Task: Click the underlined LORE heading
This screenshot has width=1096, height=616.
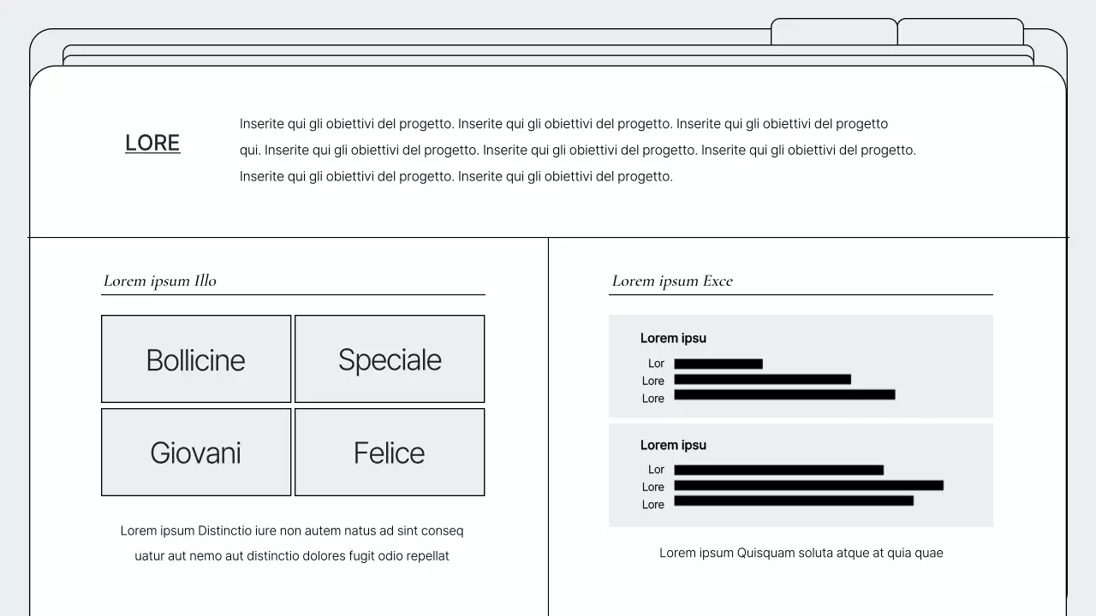Action: pyautogui.click(x=152, y=143)
